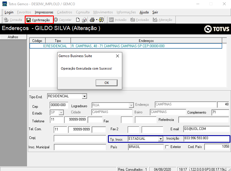Open the Estado SP dropdown
The image size is (231, 171).
(61, 112)
